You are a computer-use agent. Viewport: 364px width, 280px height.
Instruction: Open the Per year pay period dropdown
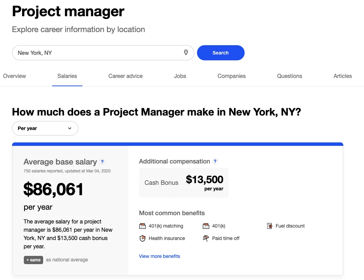pos(45,128)
